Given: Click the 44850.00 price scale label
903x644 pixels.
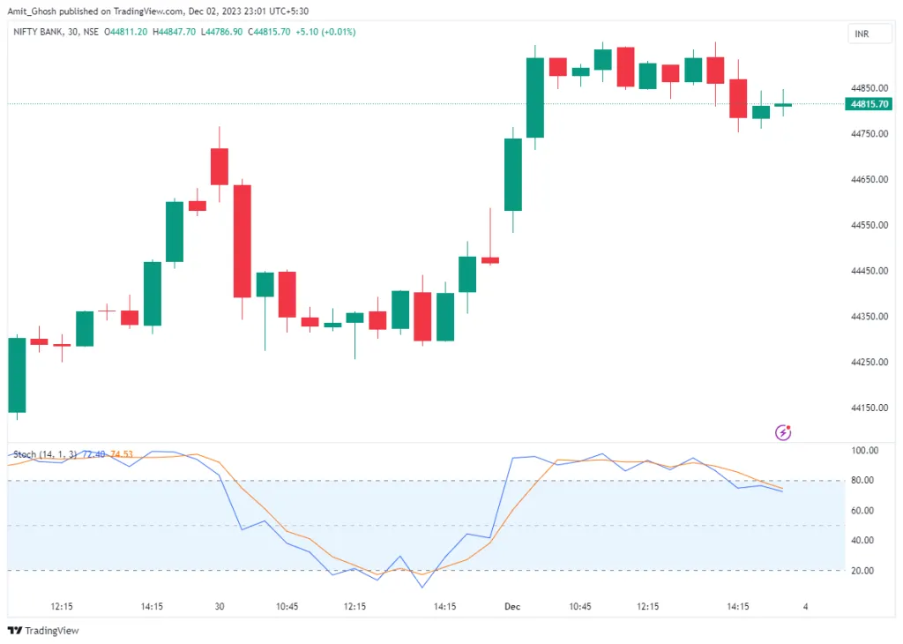Looking at the screenshot, I should (x=869, y=88).
